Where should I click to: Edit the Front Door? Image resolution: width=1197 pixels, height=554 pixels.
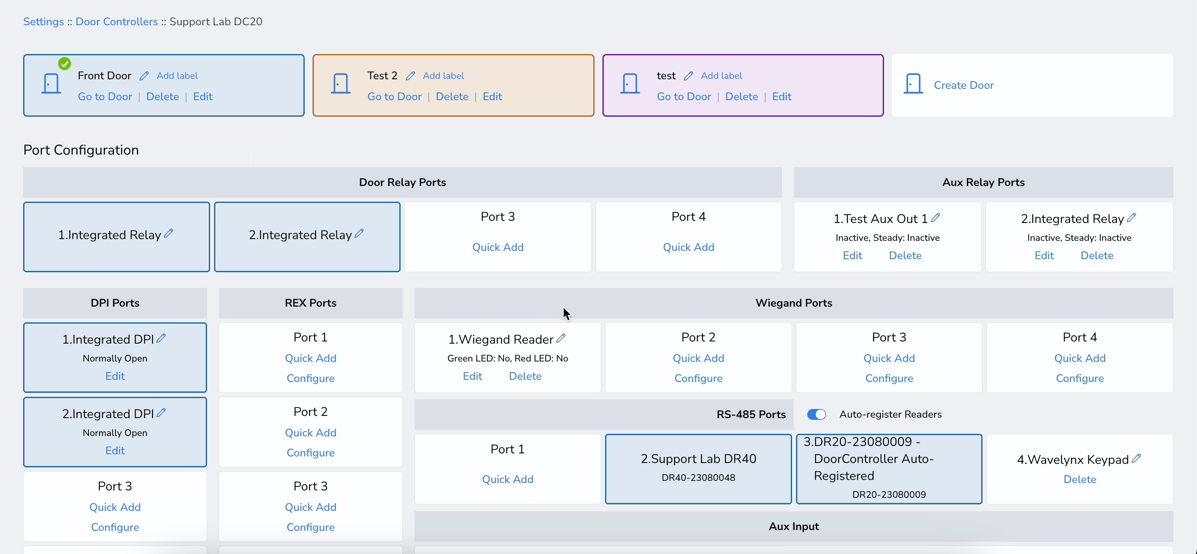pos(203,97)
